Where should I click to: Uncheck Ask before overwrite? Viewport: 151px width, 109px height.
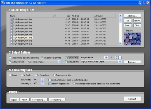click(42, 58)
